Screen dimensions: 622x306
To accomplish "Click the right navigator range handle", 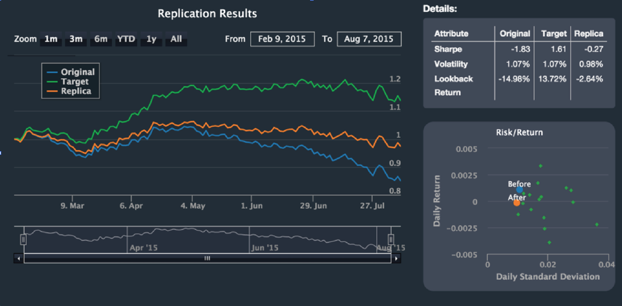I will 391,240.
